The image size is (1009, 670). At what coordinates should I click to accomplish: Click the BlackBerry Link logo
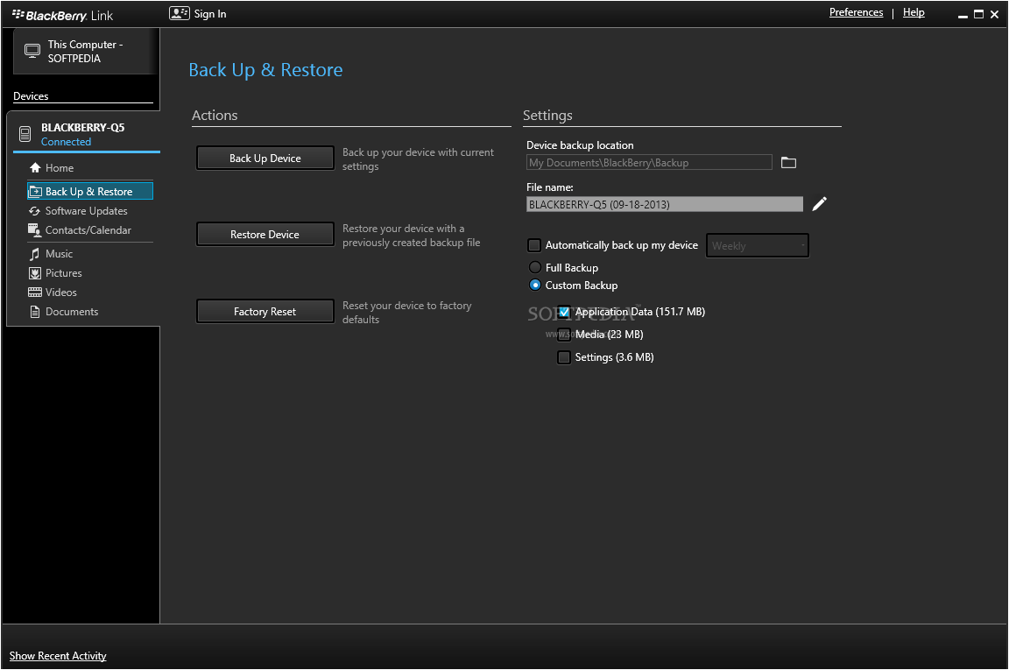pyautogui.click(x=62, y=16)
